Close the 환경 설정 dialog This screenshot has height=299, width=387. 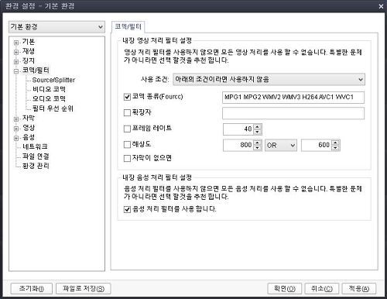click(x=381, y=6)
